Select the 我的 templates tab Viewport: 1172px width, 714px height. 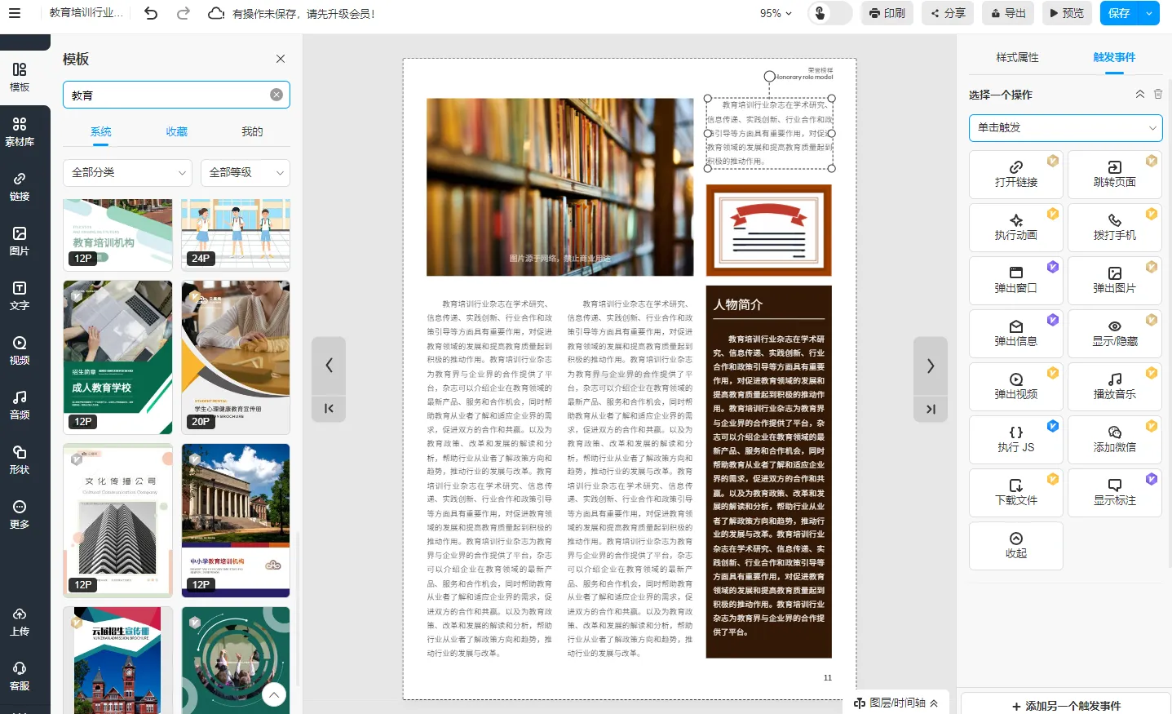tap(252, 131)
